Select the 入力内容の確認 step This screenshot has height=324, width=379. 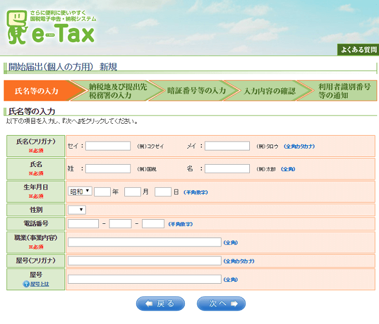[x=270, y=91]
